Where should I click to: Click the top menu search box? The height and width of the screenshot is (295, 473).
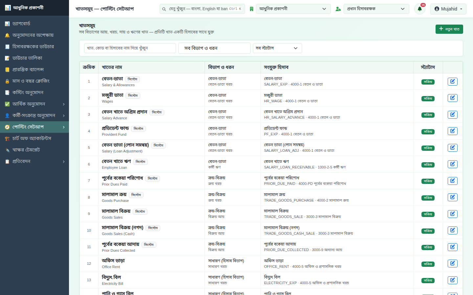[202, 9]
